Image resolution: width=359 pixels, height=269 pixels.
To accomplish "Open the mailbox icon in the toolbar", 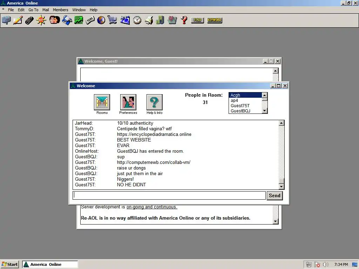I will 6,20.
